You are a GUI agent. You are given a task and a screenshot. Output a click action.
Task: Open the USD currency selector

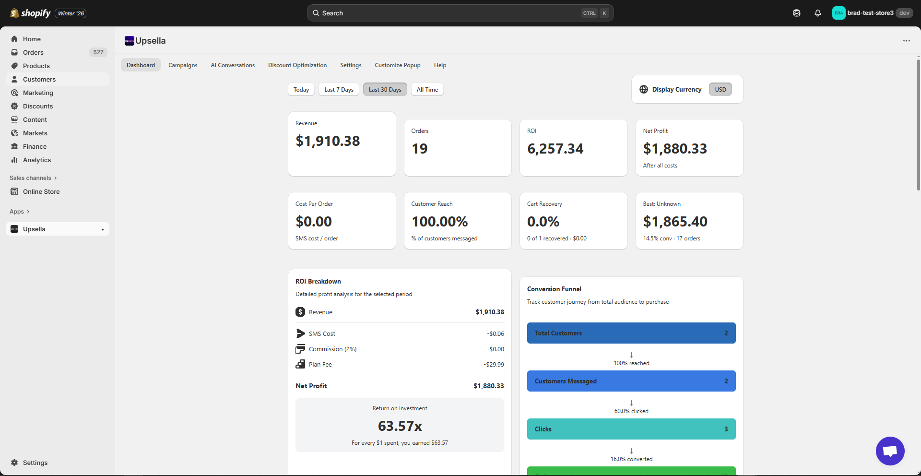click(720, 89)
